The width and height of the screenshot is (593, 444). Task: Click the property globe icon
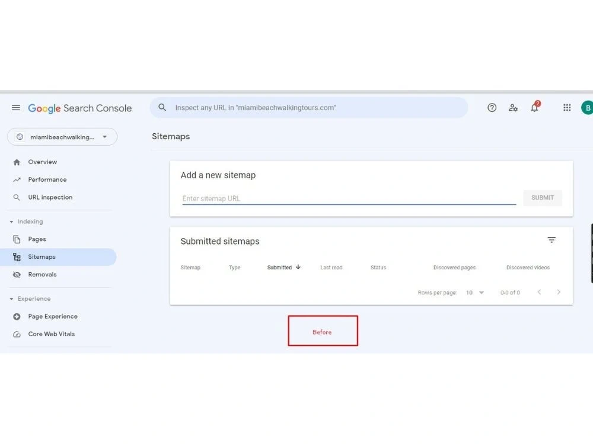pos(20,137)
